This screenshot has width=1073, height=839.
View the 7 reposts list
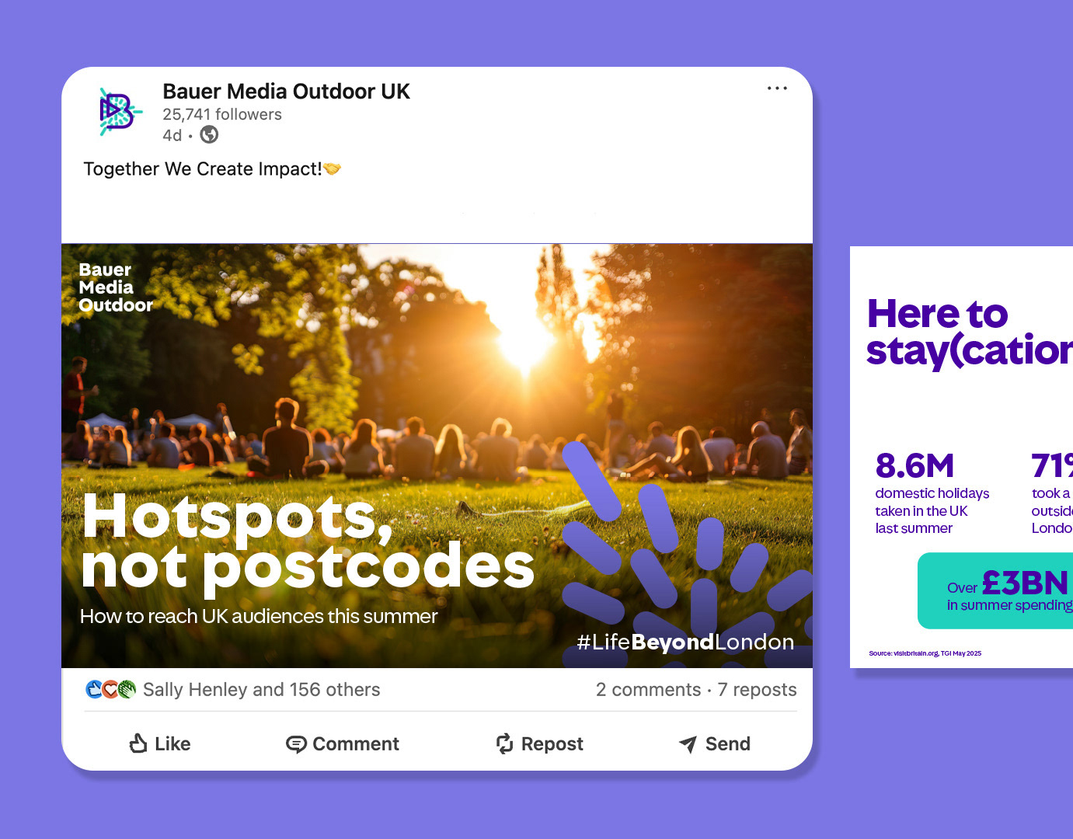click(x=757, y=690)
